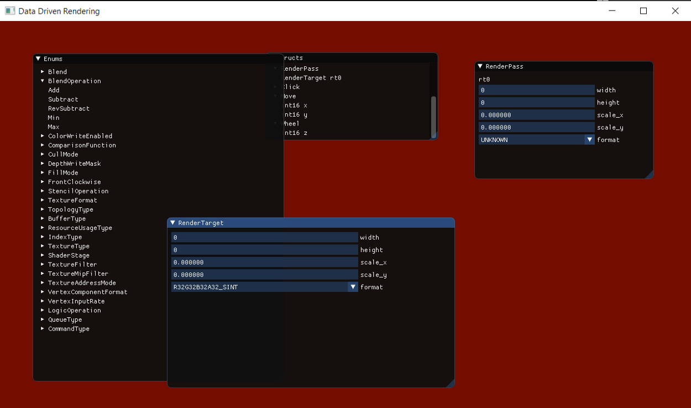
Task: Select the RevSubtract enum value
Action: click(69, 108)
